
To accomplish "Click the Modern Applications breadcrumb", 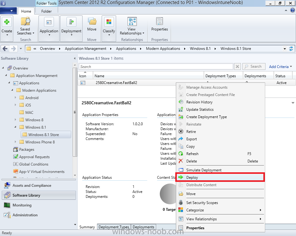I will coord(163,49).
